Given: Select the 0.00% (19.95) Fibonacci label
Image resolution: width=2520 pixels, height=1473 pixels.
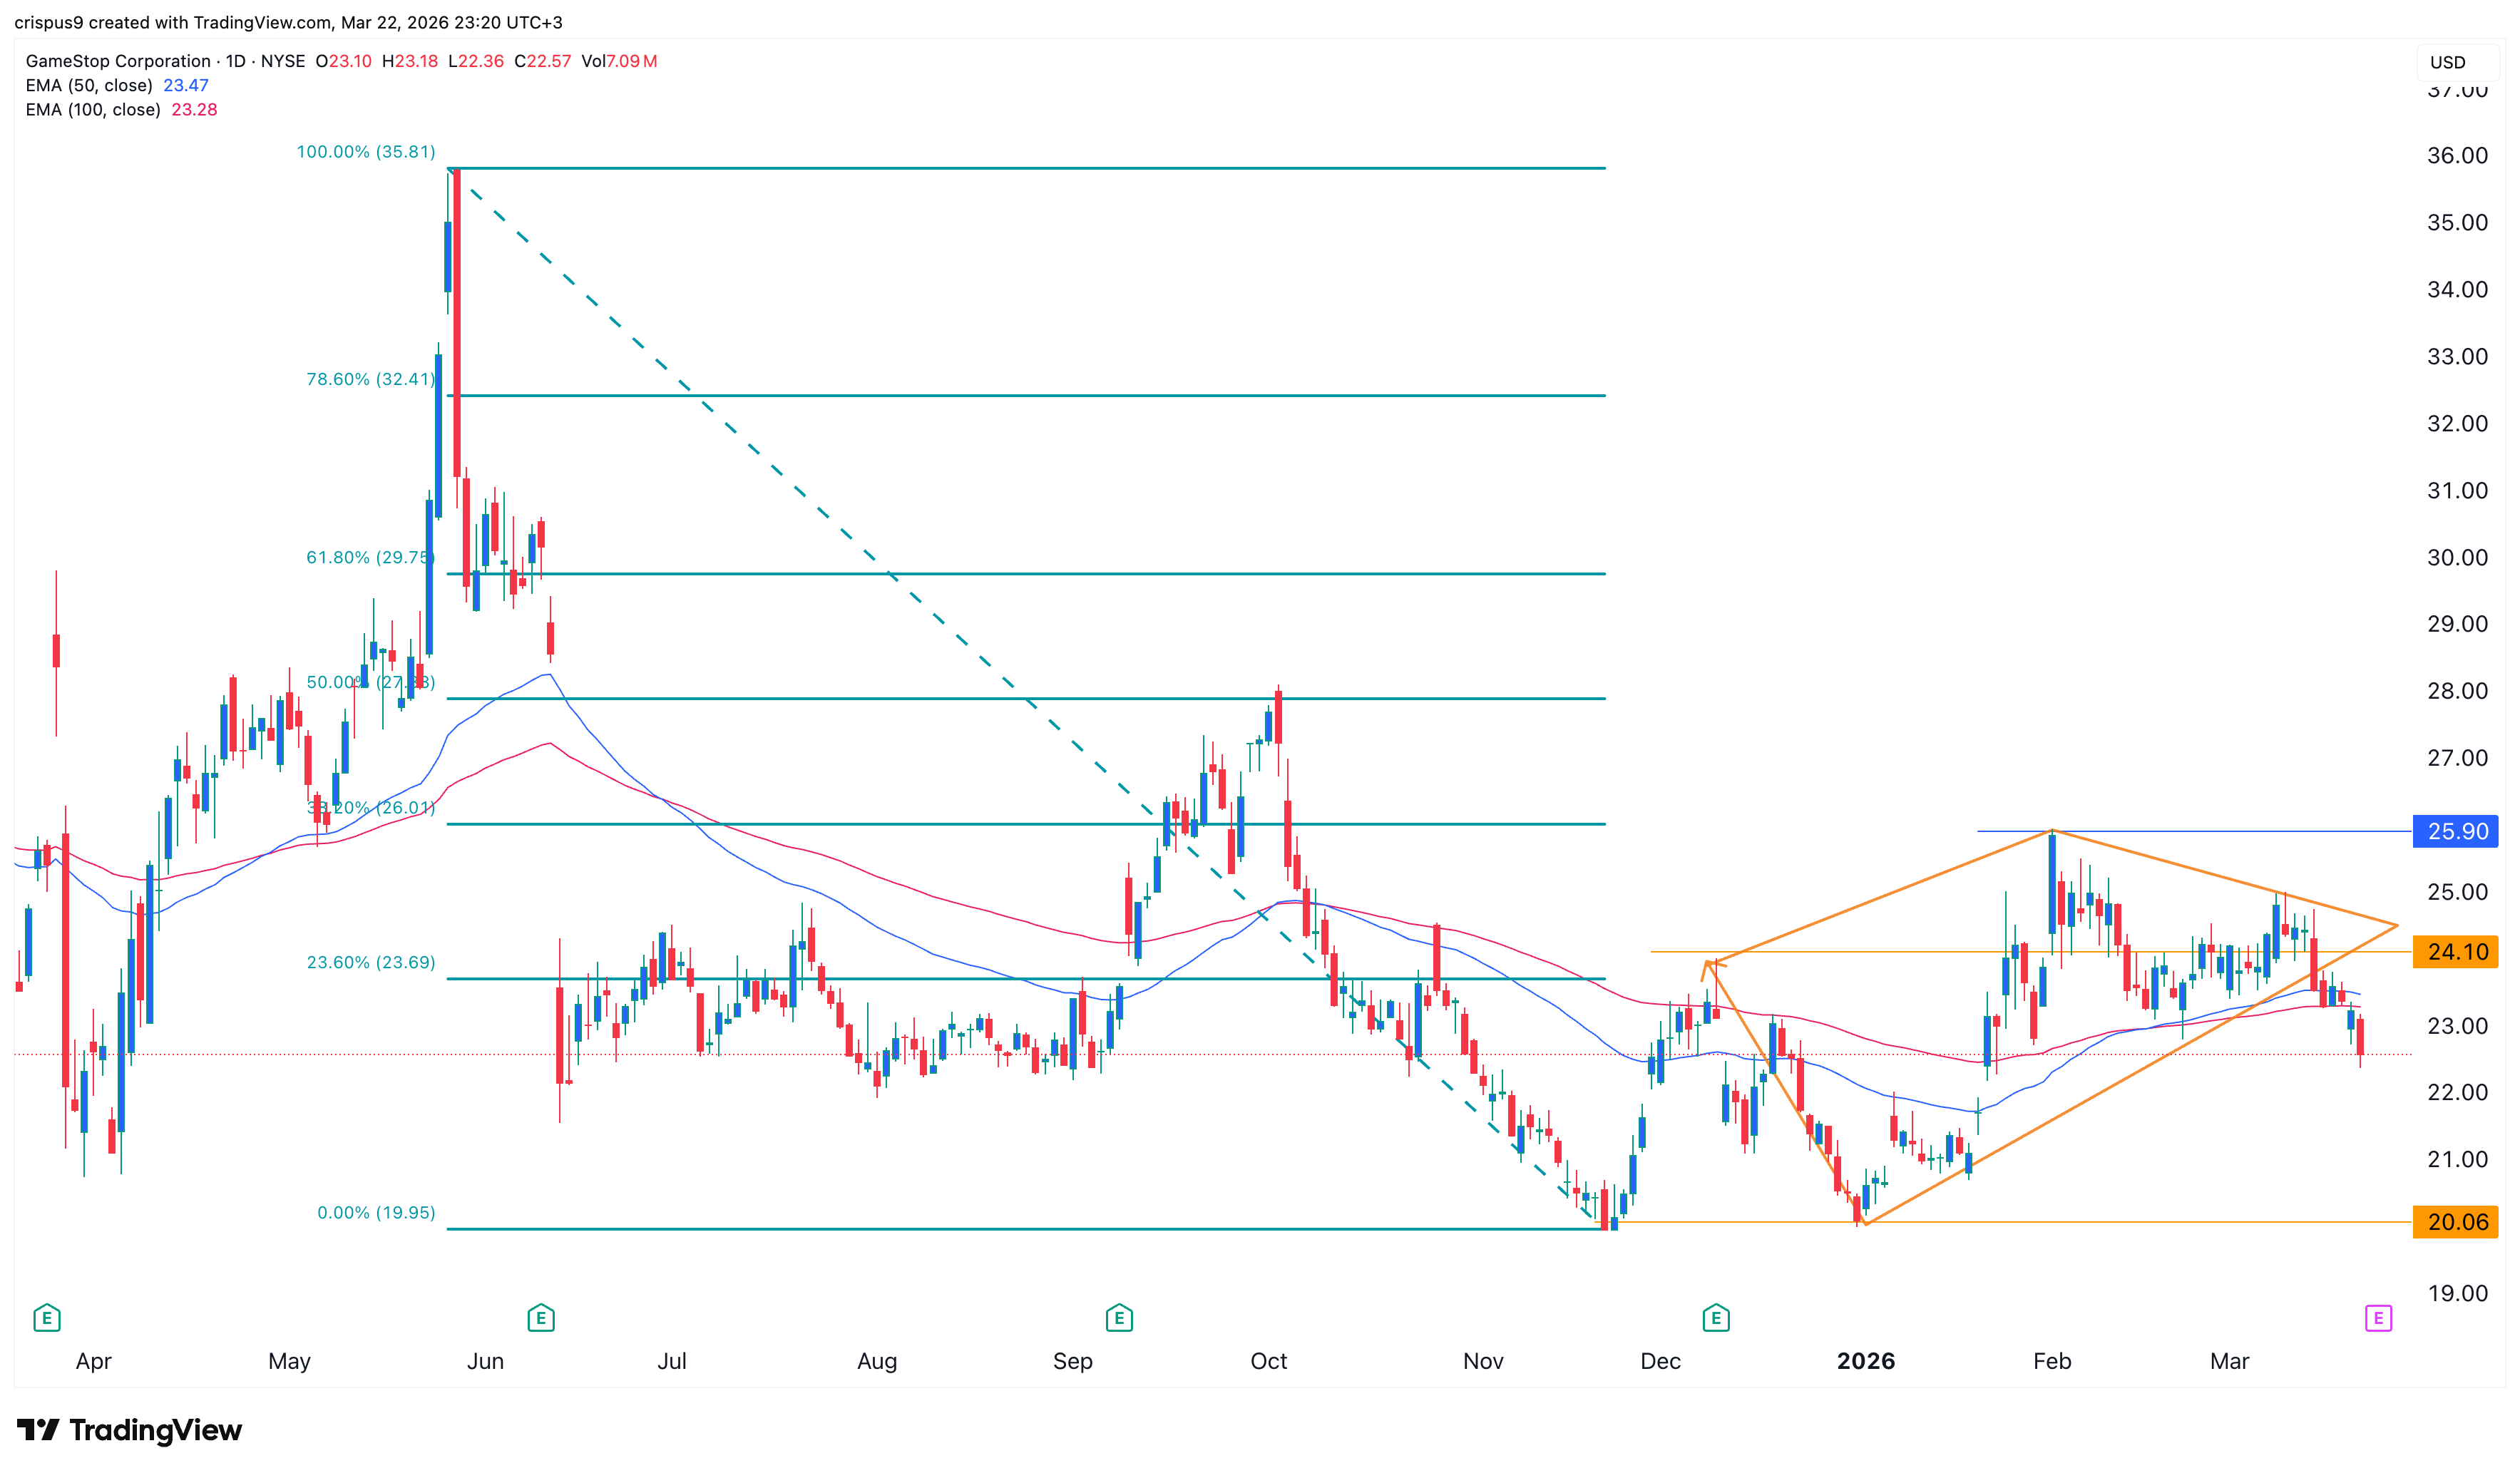Looking at the screenshot, I should pyautogui.click(x=376, y=1212).
